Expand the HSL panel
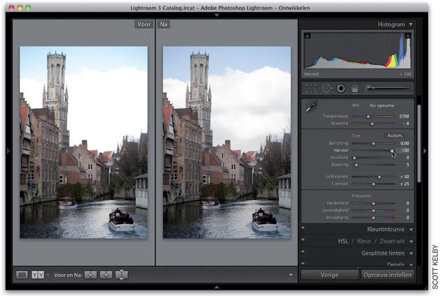The height and width of the screenshot is (296, 443). 411,241
